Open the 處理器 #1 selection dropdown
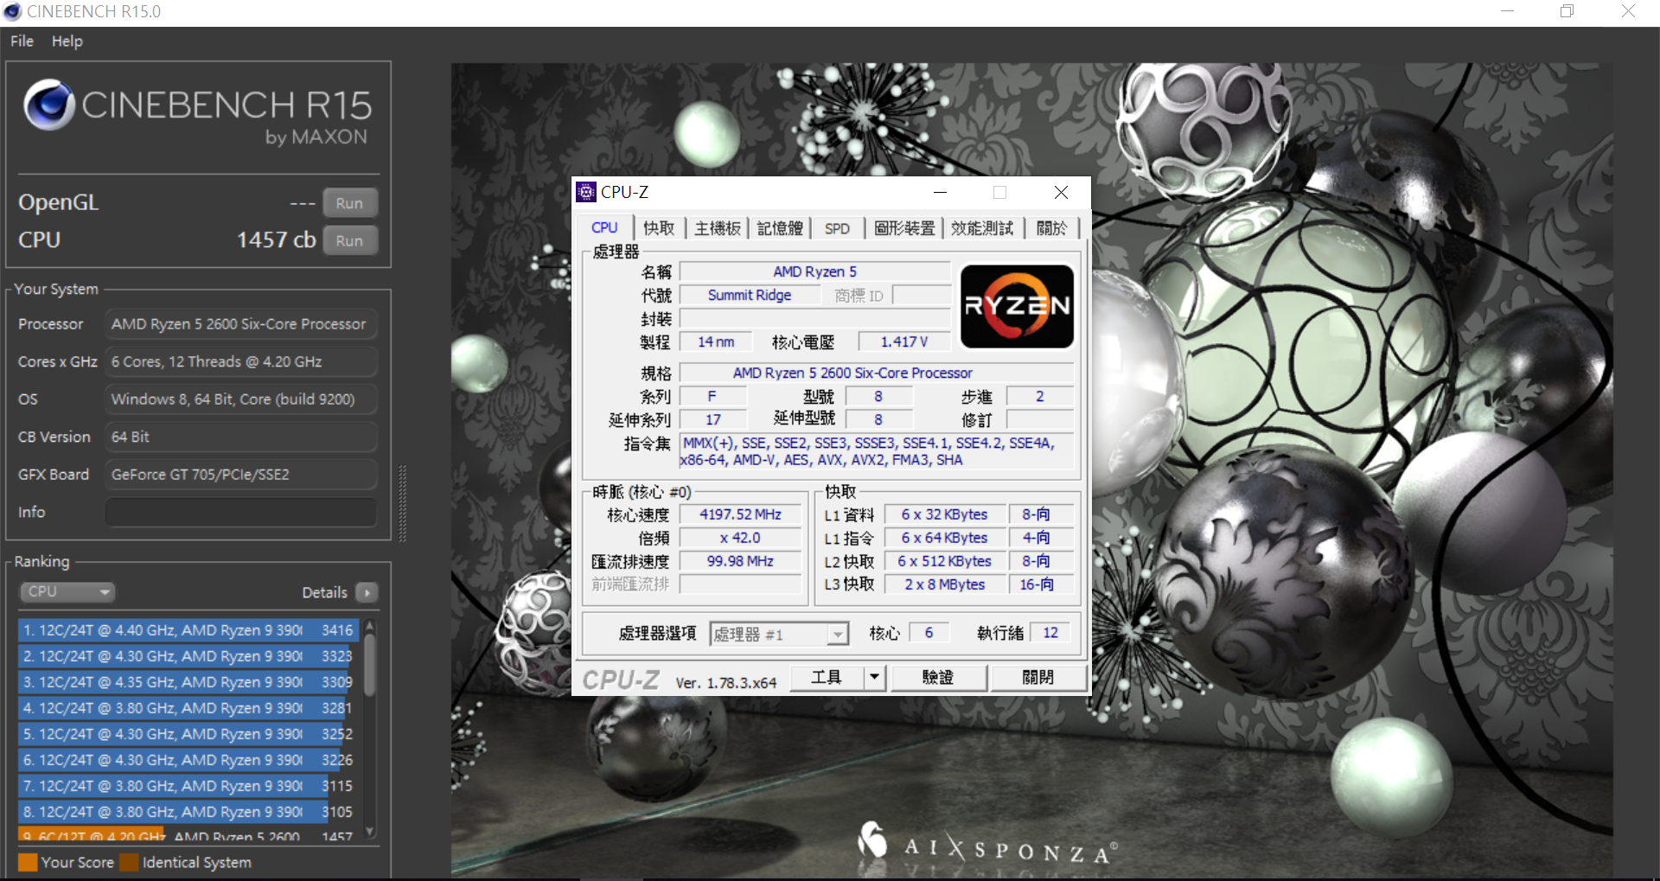The height and width of the screenshot is (881, 1660). (779, 634)
